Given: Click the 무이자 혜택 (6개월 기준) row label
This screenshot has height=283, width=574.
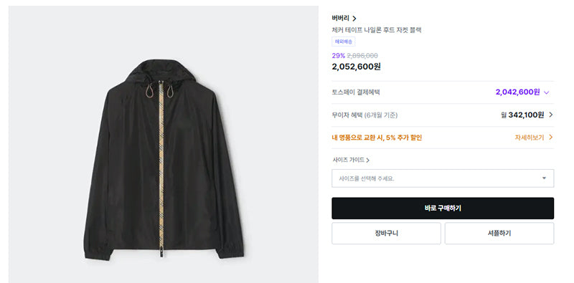Looking at the screenshot, I should (364, 115).
